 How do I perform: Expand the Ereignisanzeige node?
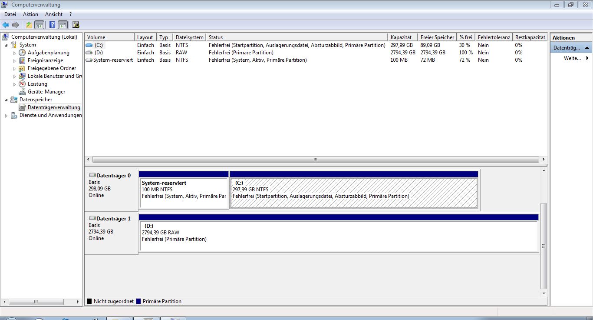pyautogui.click(x=14, y=60)
